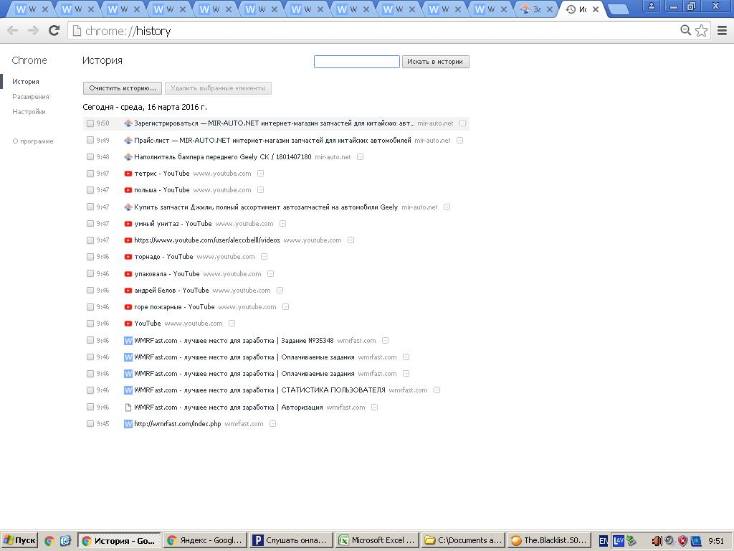This screenshot has width=734, height=551.
Task: Switch to the first W browser tab
Action: tap(32, 9)
